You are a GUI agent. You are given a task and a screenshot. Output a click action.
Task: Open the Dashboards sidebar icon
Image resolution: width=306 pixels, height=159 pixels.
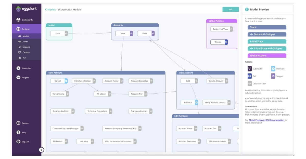pyautogui.click(x=18, y=20)
